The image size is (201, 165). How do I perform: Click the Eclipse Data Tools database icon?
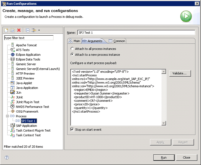pyautogui.click(x=13, y=59)
